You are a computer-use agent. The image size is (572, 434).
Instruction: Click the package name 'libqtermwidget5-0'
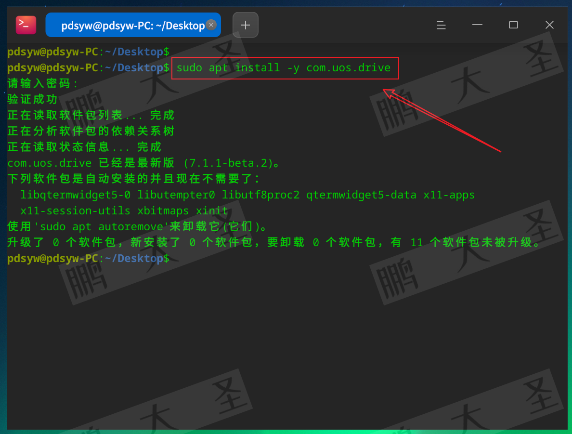pos(75,195)
